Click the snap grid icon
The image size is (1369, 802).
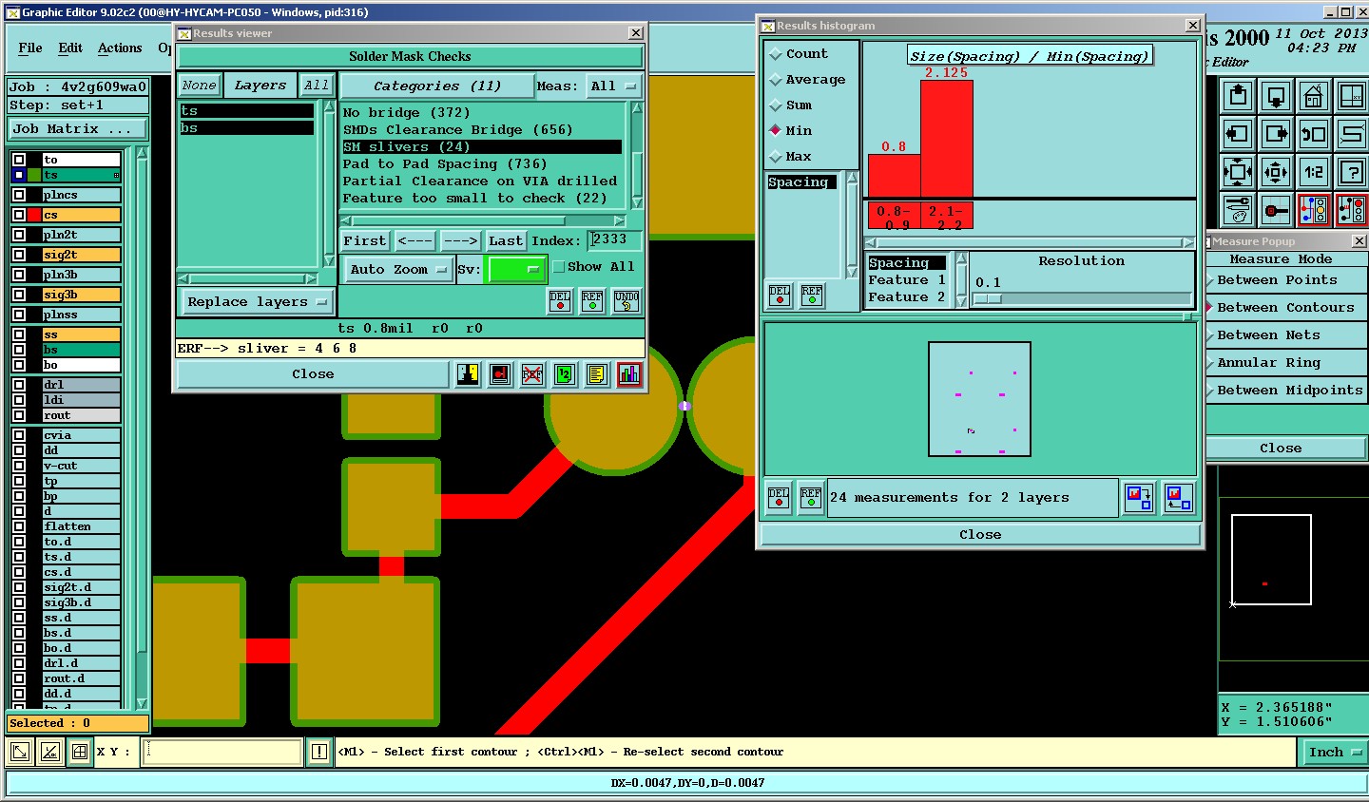(x=1276, y=210)
